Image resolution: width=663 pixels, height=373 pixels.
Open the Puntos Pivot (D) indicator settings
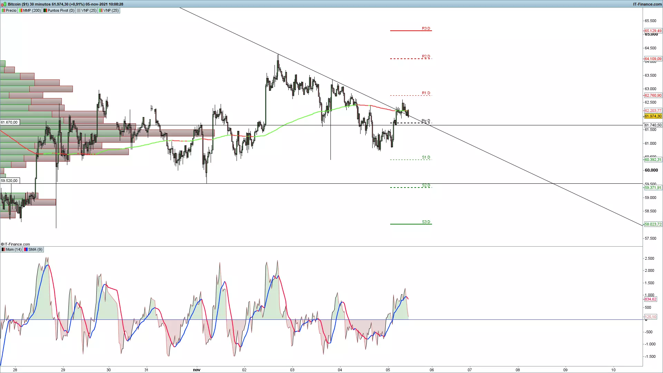59,10
